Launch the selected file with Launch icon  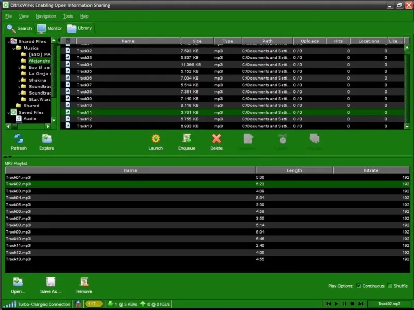point(156,138)
